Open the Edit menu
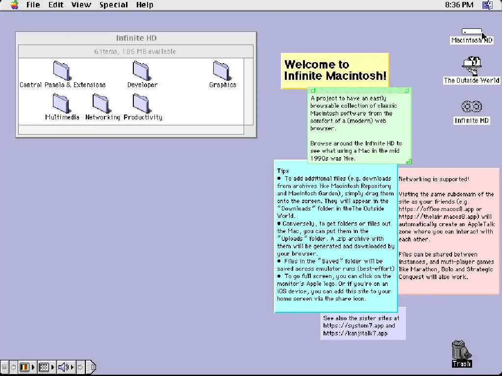 tap(56, 5)
